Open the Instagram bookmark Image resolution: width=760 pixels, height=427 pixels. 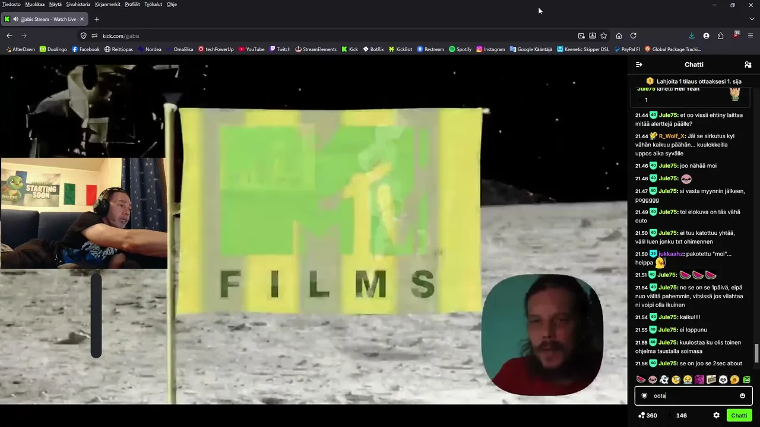(x=490, y=49)
